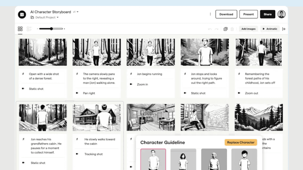
Task: Select the cabin interior frame thumbnail
Action: point(151,117)
